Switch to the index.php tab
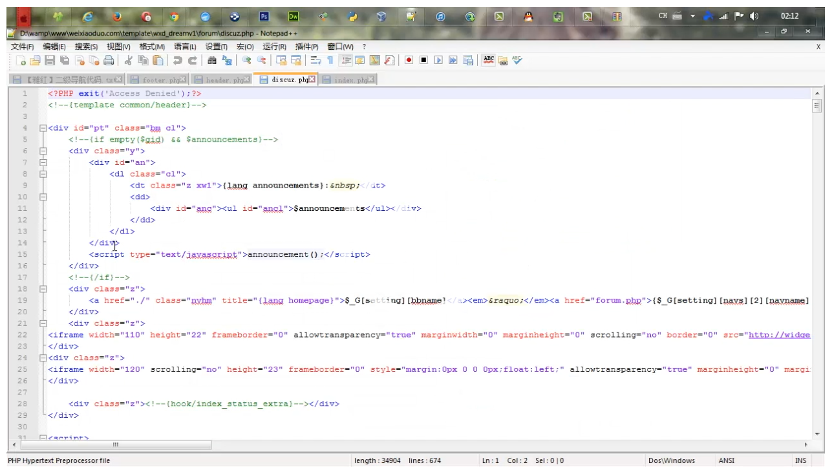 348,80
